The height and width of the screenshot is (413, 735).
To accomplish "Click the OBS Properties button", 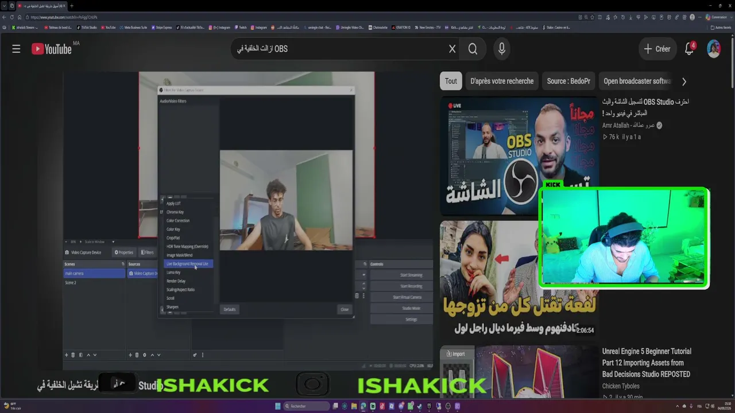I will (x=124, y=252).
